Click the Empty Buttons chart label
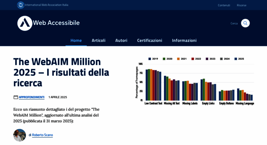This screenshot has height=145, width=267. pyautogui.click(x=226, y=103)
